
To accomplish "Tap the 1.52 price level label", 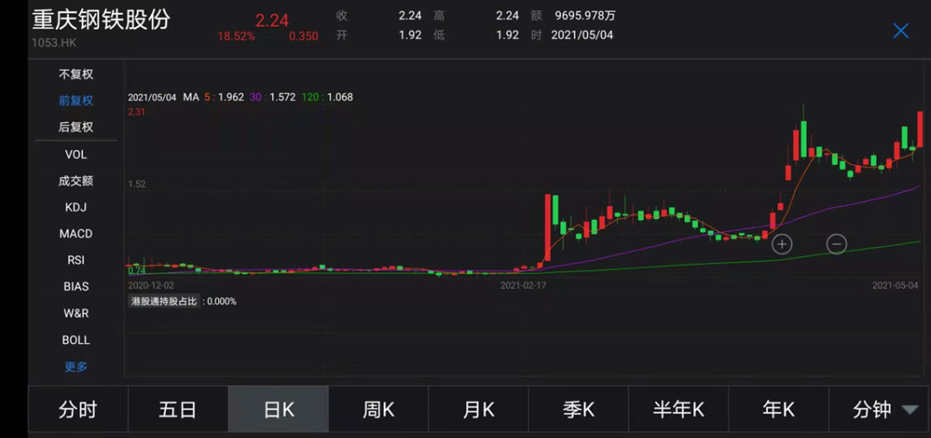I will pos(137,185).
